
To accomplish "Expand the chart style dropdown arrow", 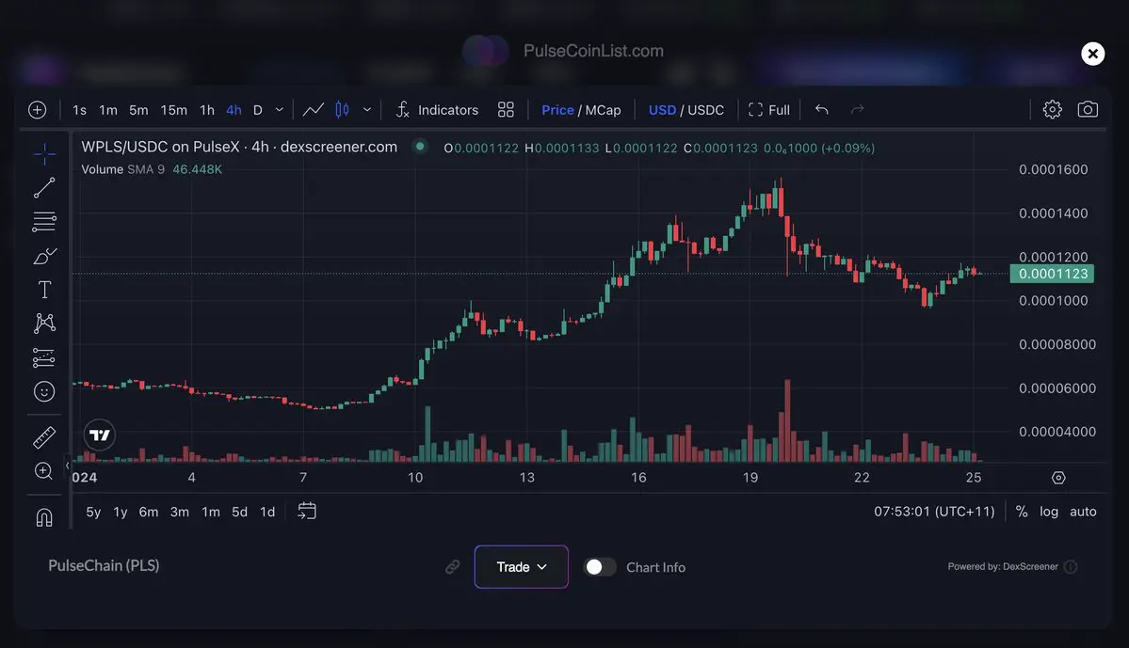I will pyautogui.click(x=366, y=109).
